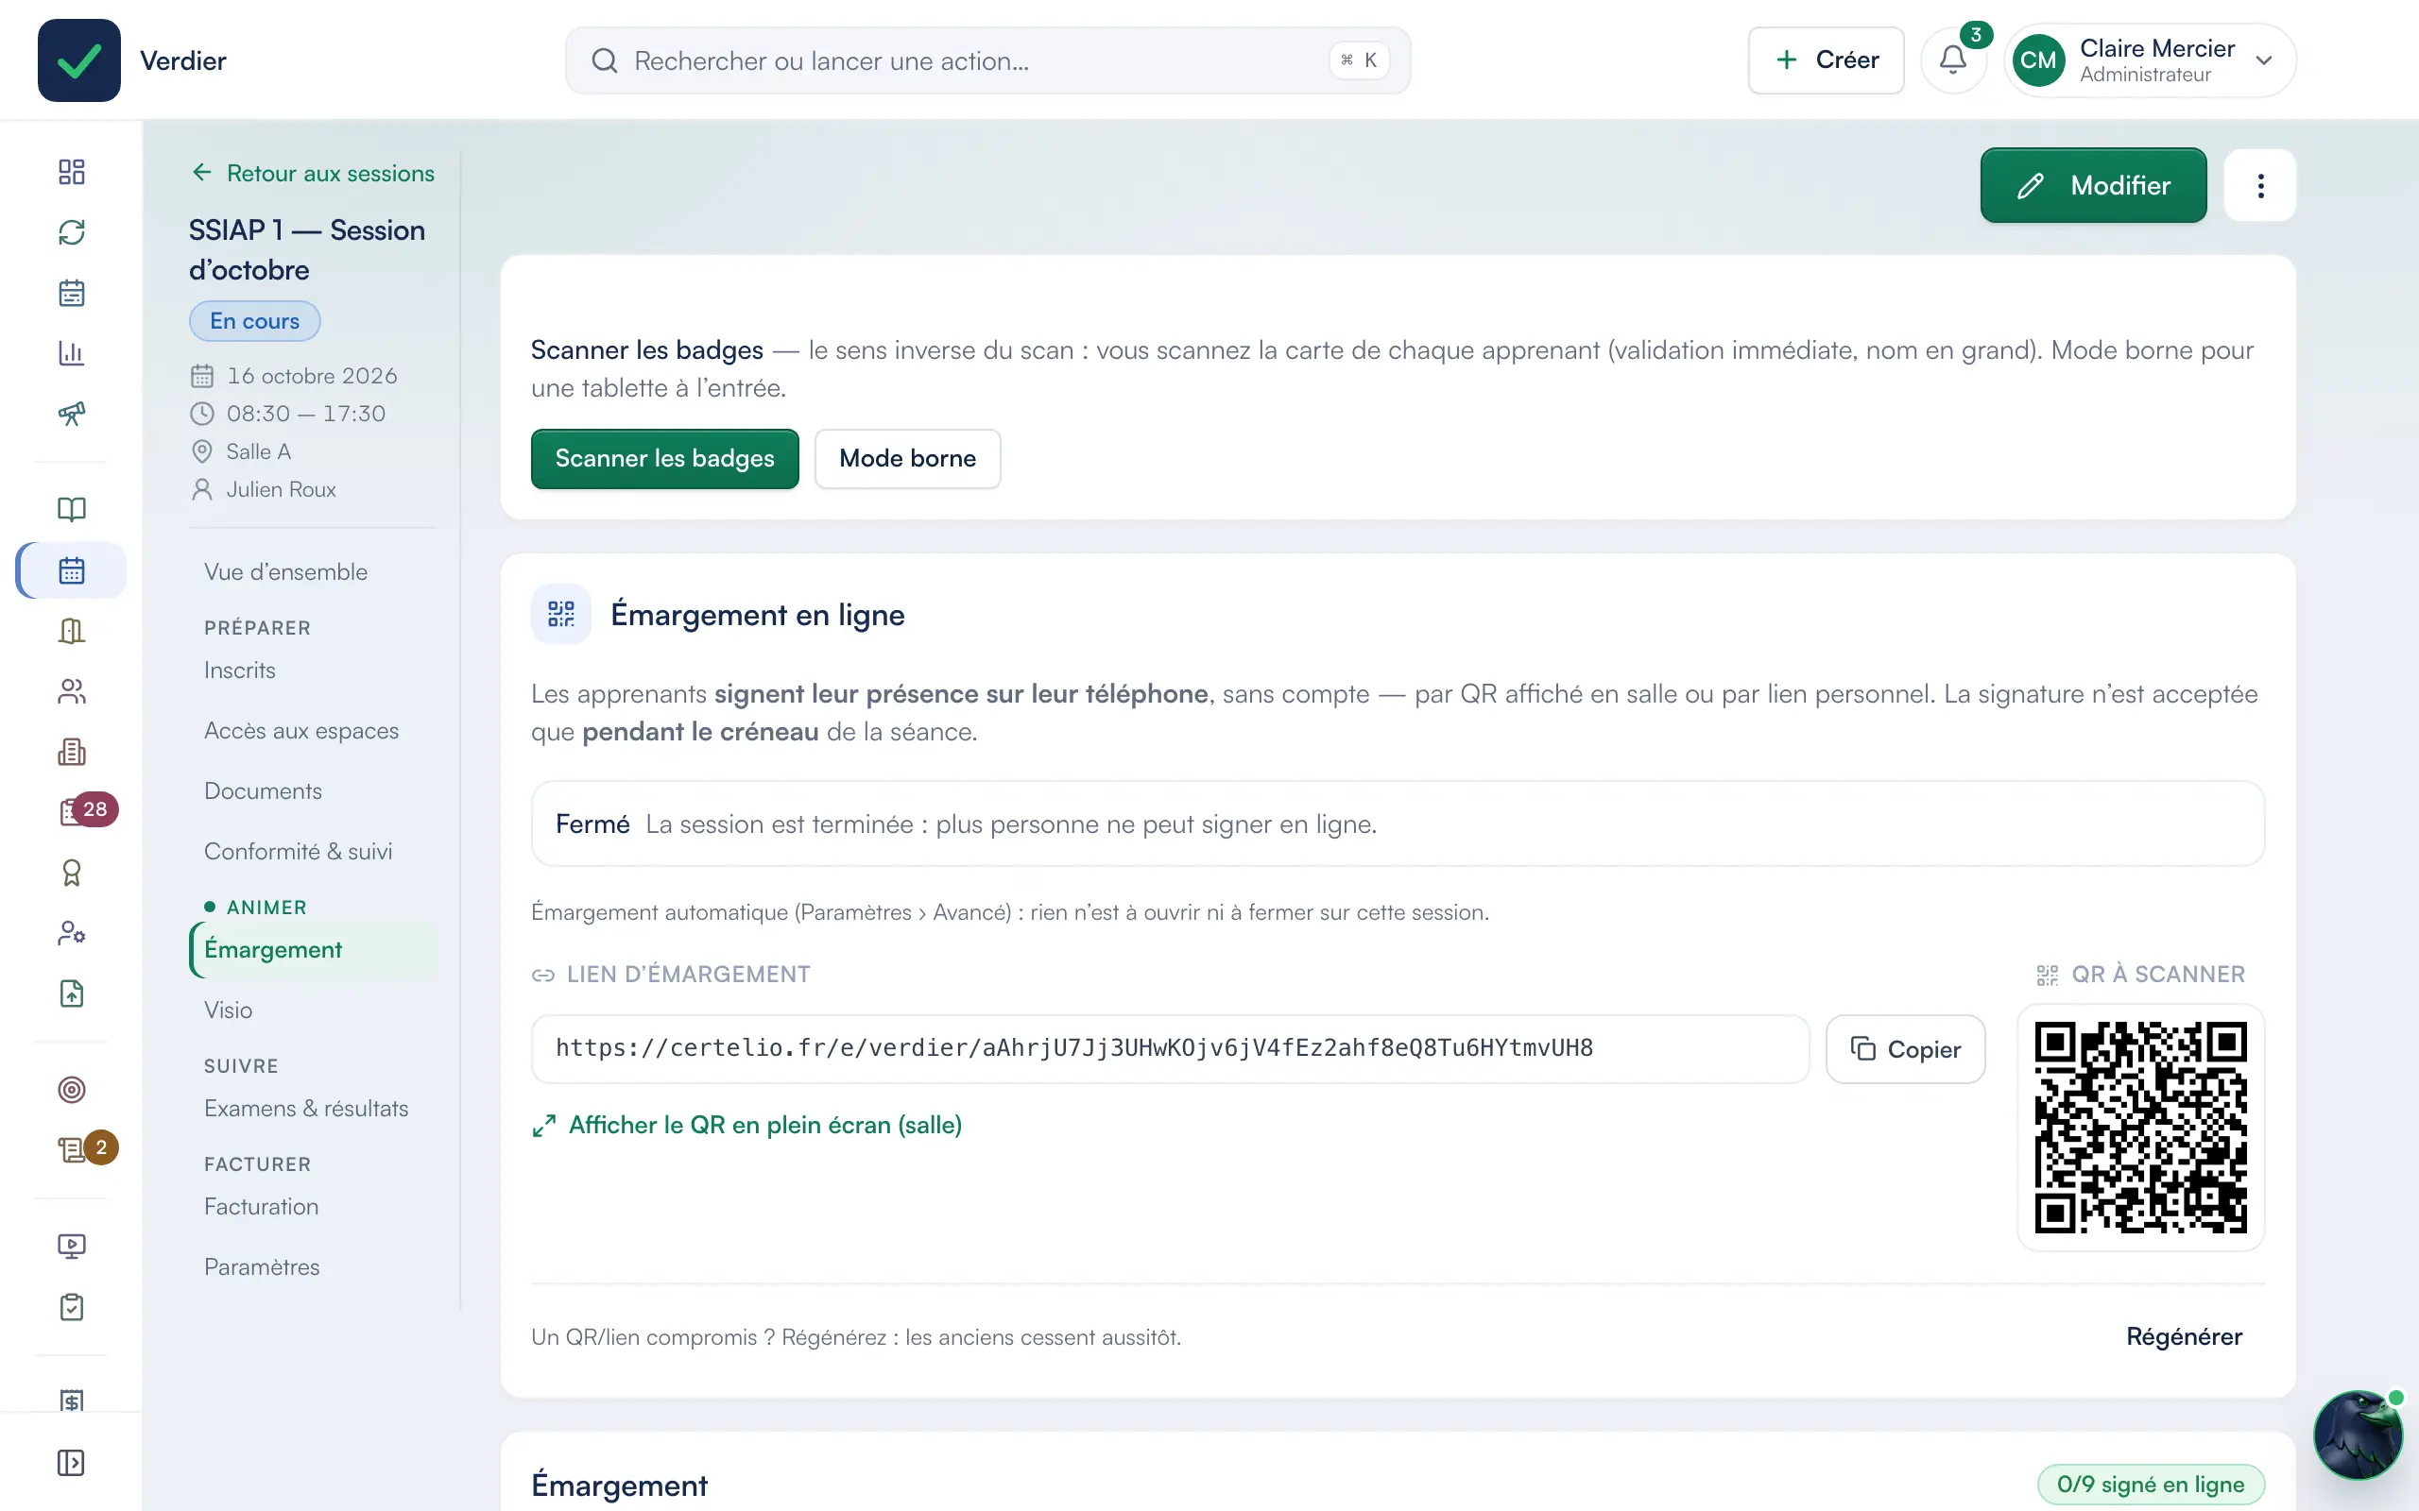Open Accès aux espaces section
This screenshot has width=2419, height=1511.
(x=300, y=731)
